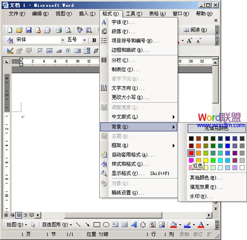This screenshot has height=240, width=247.
Task: Switch to Reading Layout view button
Action: tap(32, 215)
